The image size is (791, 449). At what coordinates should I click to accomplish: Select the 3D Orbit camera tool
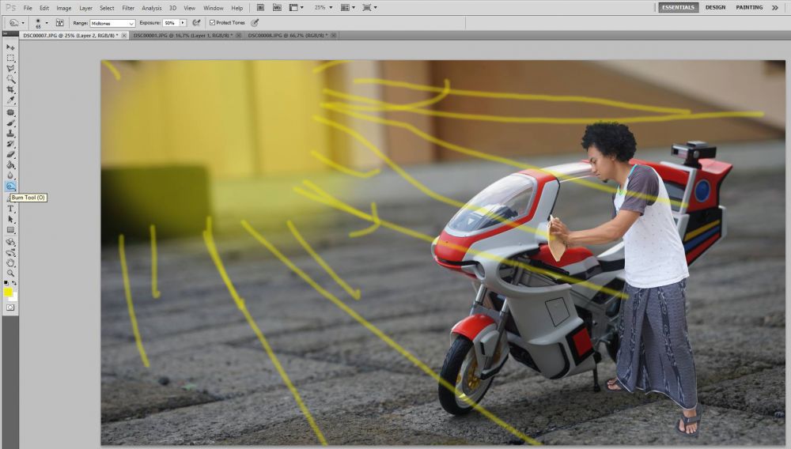coord(10,252)
